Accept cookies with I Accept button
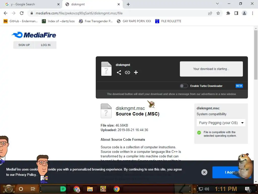 pyautogui.click(x=232, y=172)
